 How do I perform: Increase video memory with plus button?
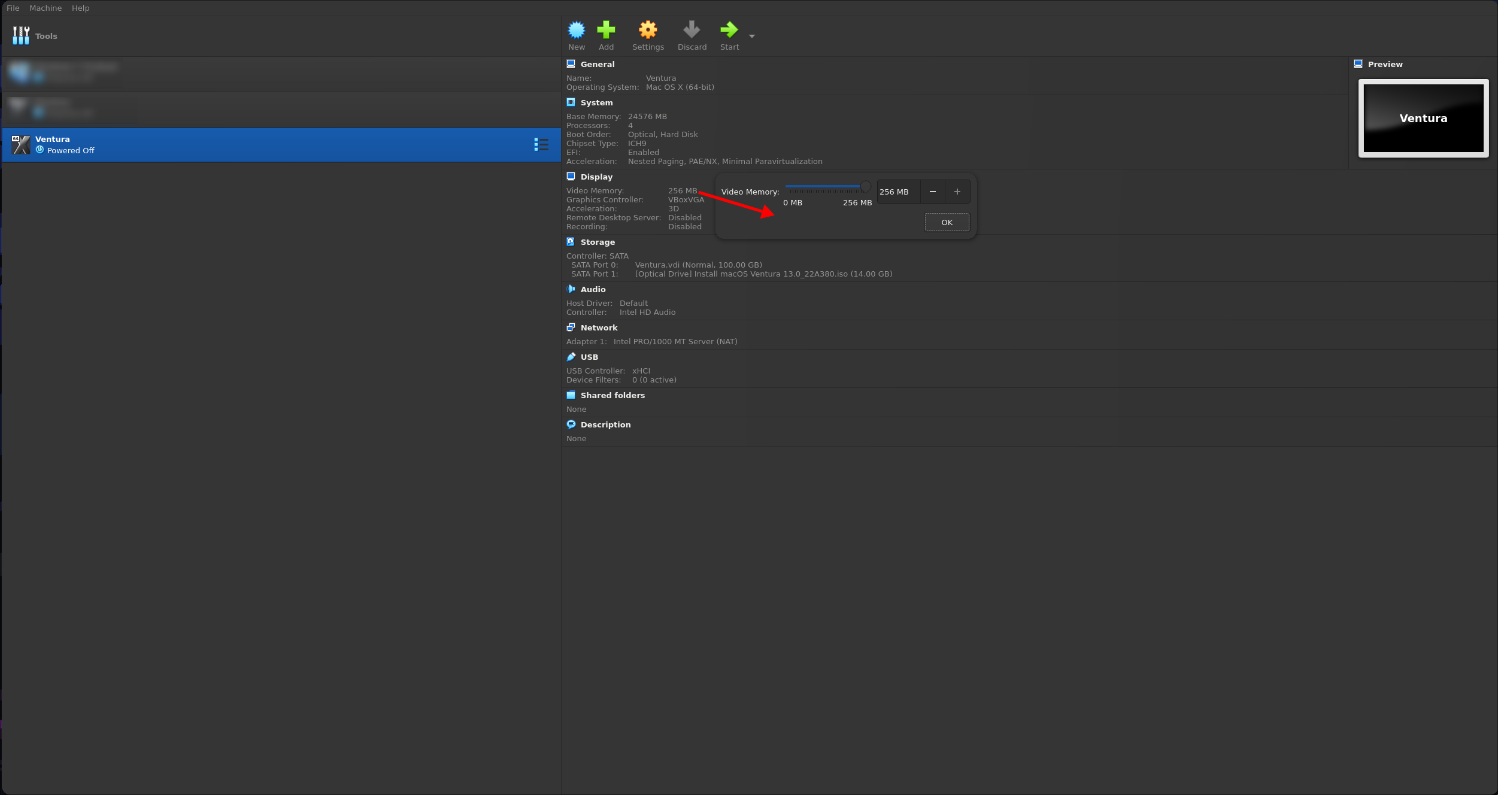[957, 192]
